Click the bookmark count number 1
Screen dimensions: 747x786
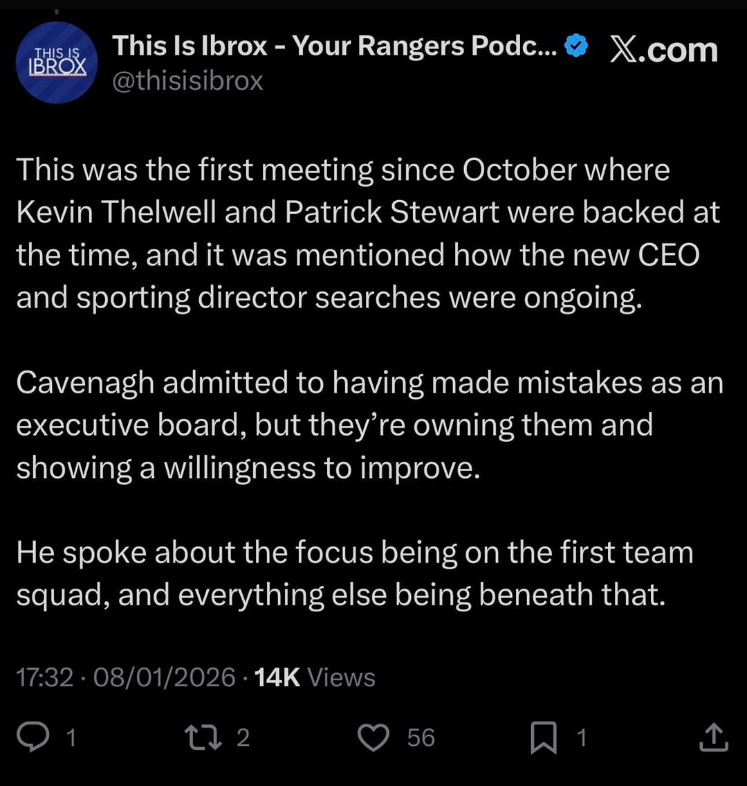click(x=582, y=738)
